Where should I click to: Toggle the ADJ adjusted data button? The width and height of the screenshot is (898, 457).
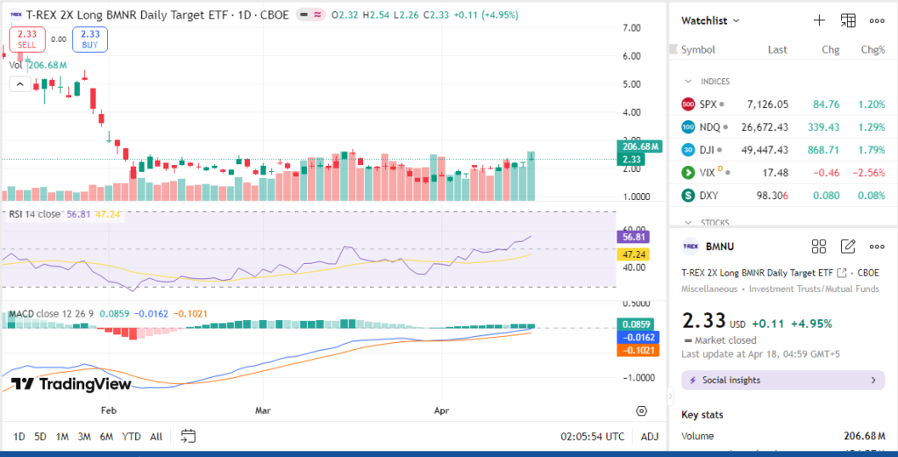click(650, 436)
